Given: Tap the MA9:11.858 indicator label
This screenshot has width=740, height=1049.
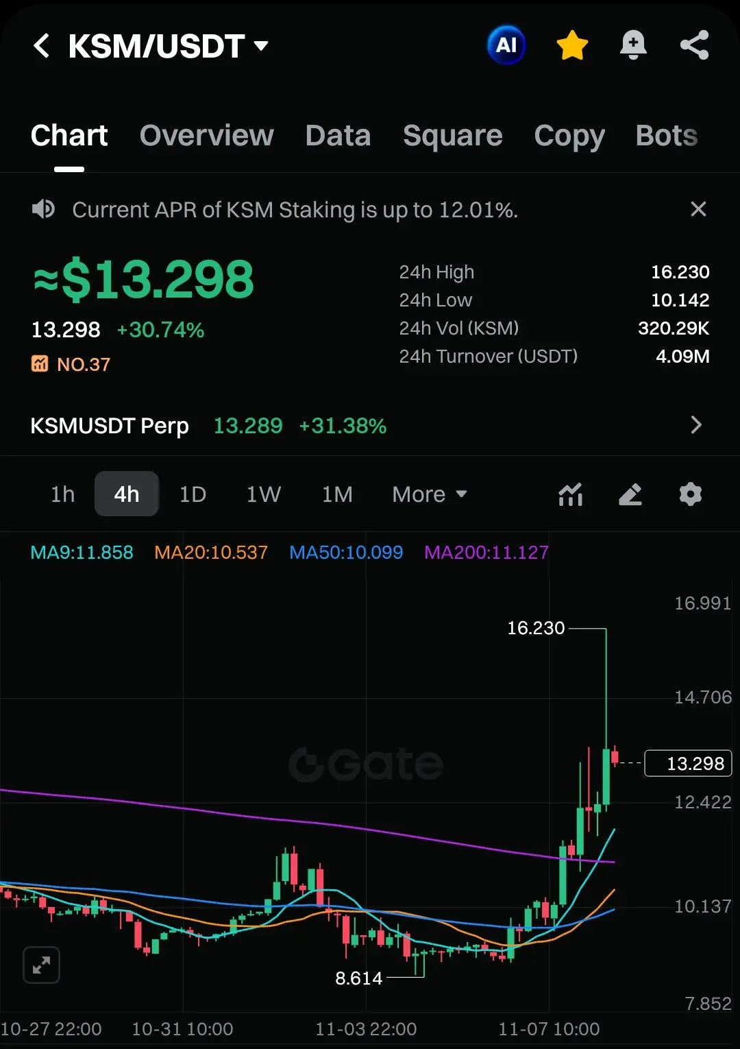Looking at the screenshot, I should coord(82,553).
